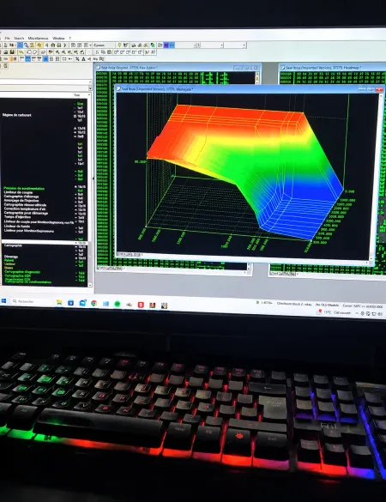This screenshot has height=502, width=386.
Task: Open the Window menu
Action: click(58, 38)
